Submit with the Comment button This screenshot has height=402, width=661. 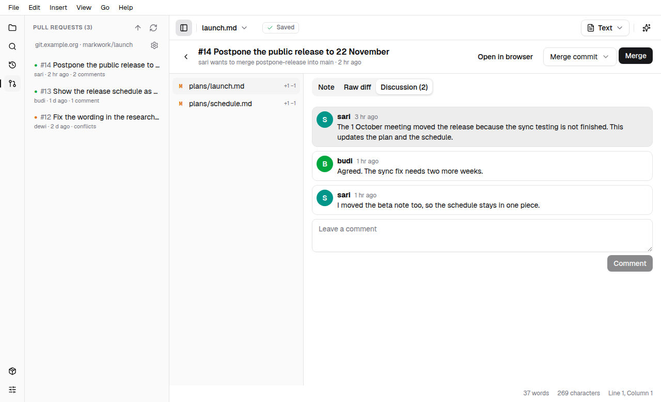coord(630,263)
